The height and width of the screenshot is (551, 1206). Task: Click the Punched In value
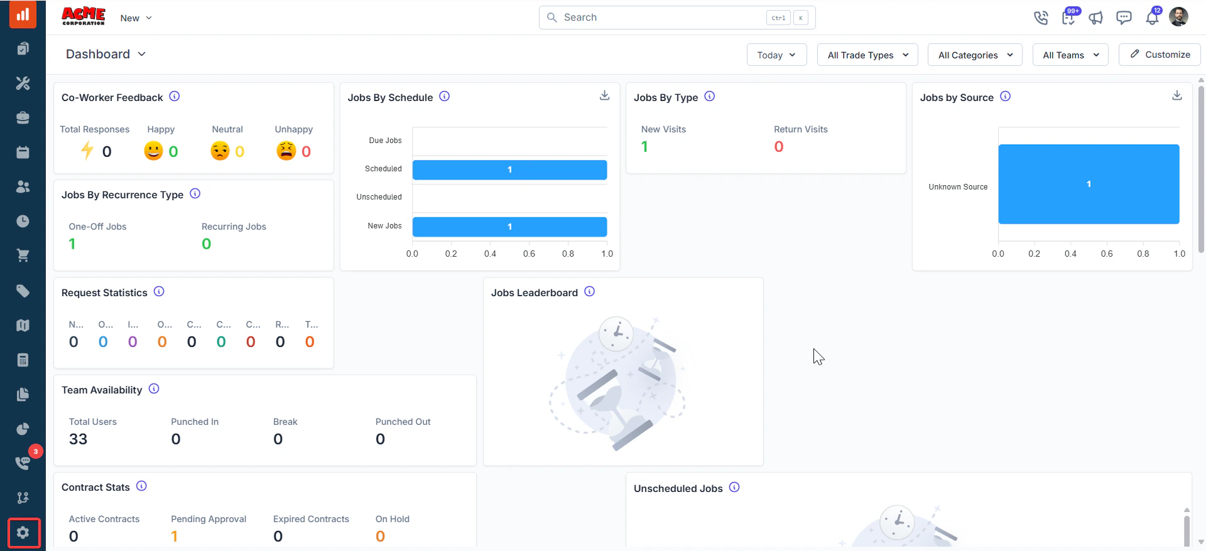[x=176, y=439]
